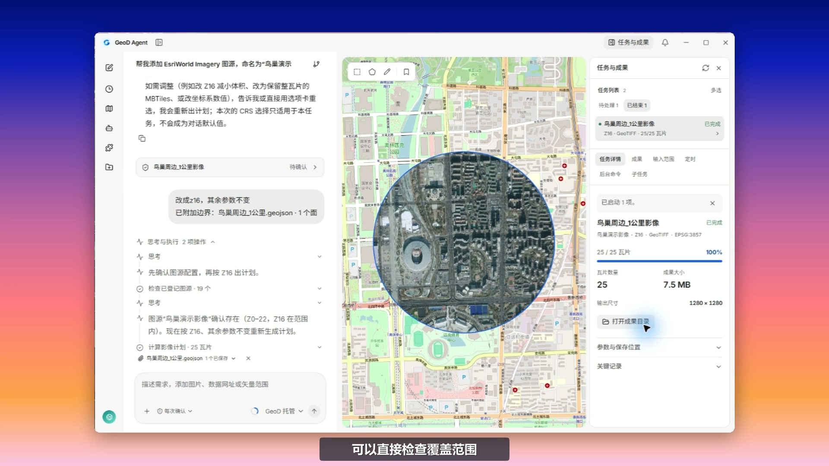Open the notifications bell icon
The image size is (829, 466).
click(665, 42)
